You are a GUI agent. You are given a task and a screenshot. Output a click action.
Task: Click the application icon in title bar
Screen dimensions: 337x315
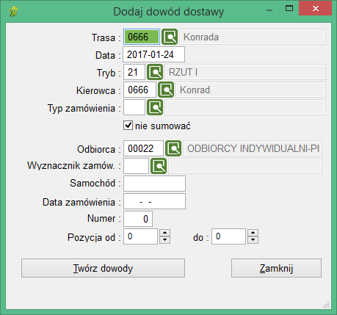click(x=13, y=11)
